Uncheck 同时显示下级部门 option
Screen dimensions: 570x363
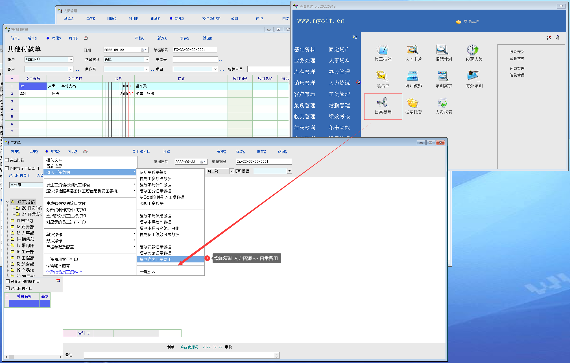[x=7, y=168]
